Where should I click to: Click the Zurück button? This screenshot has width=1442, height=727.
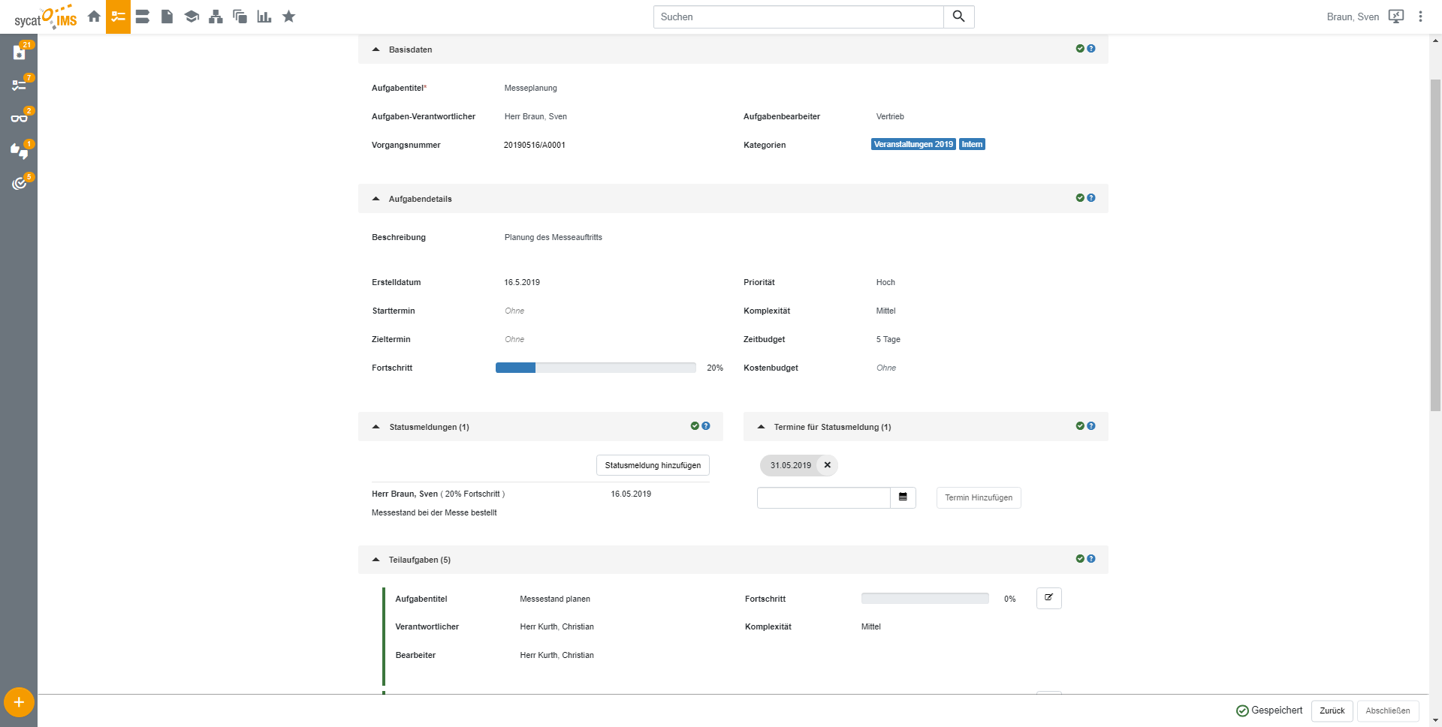[x=1332, y=710]
